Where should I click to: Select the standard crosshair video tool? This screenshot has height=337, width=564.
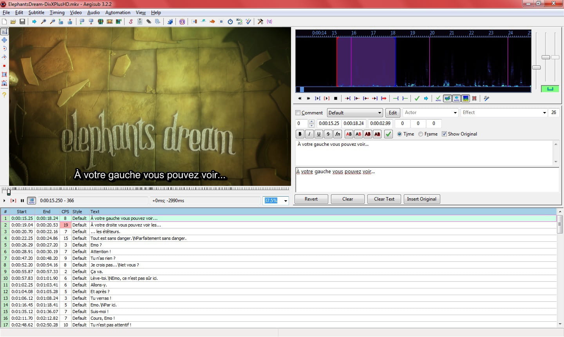(x=4, y=31)
